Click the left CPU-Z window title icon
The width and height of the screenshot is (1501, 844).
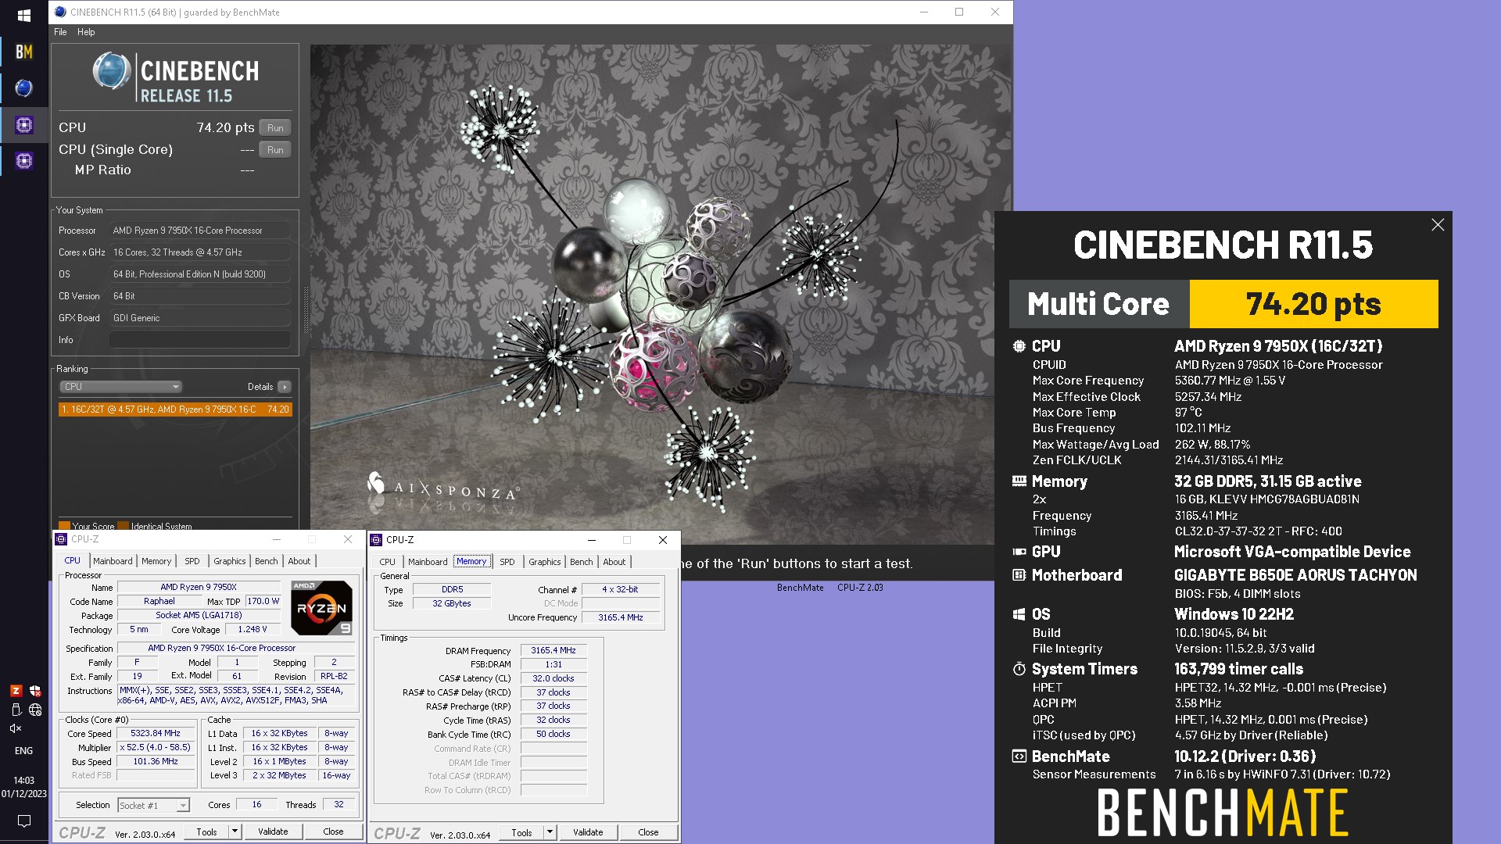(x=61, y=539)
